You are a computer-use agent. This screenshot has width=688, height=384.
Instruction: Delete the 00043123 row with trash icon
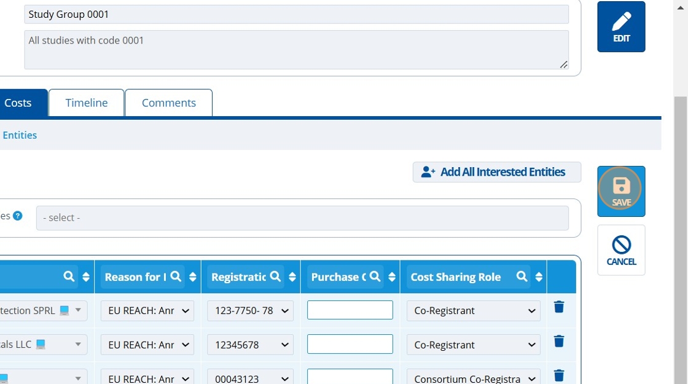[x=558, y=375]
